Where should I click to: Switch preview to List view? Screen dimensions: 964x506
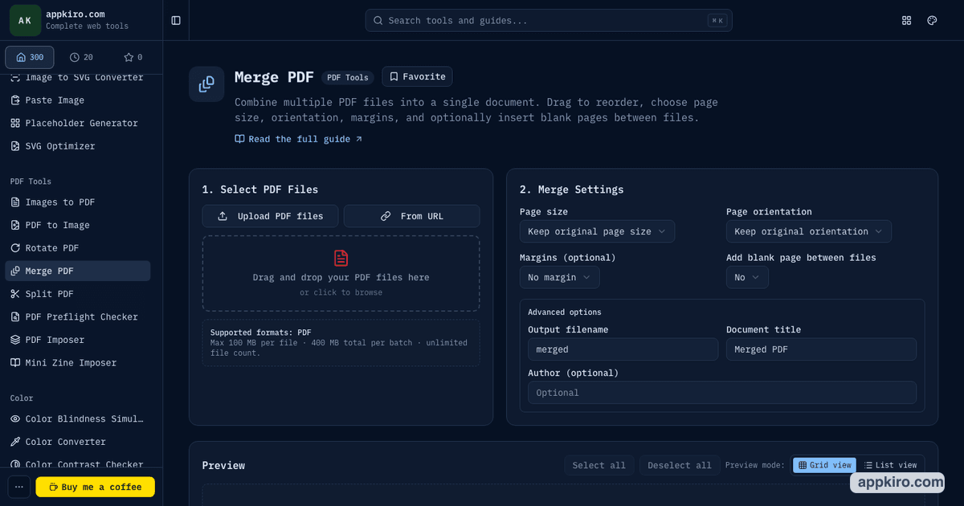[890, 465]
